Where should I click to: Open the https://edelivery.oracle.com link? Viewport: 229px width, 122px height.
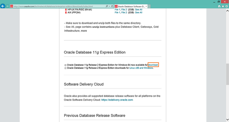coord(117,100)
